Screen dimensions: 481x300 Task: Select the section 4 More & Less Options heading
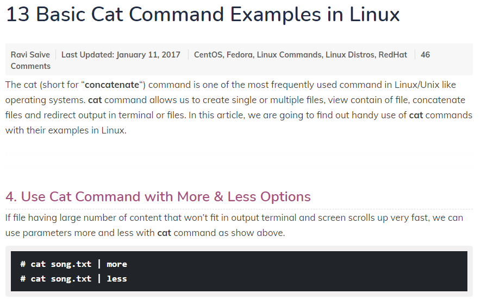click(x=158, y=196)
